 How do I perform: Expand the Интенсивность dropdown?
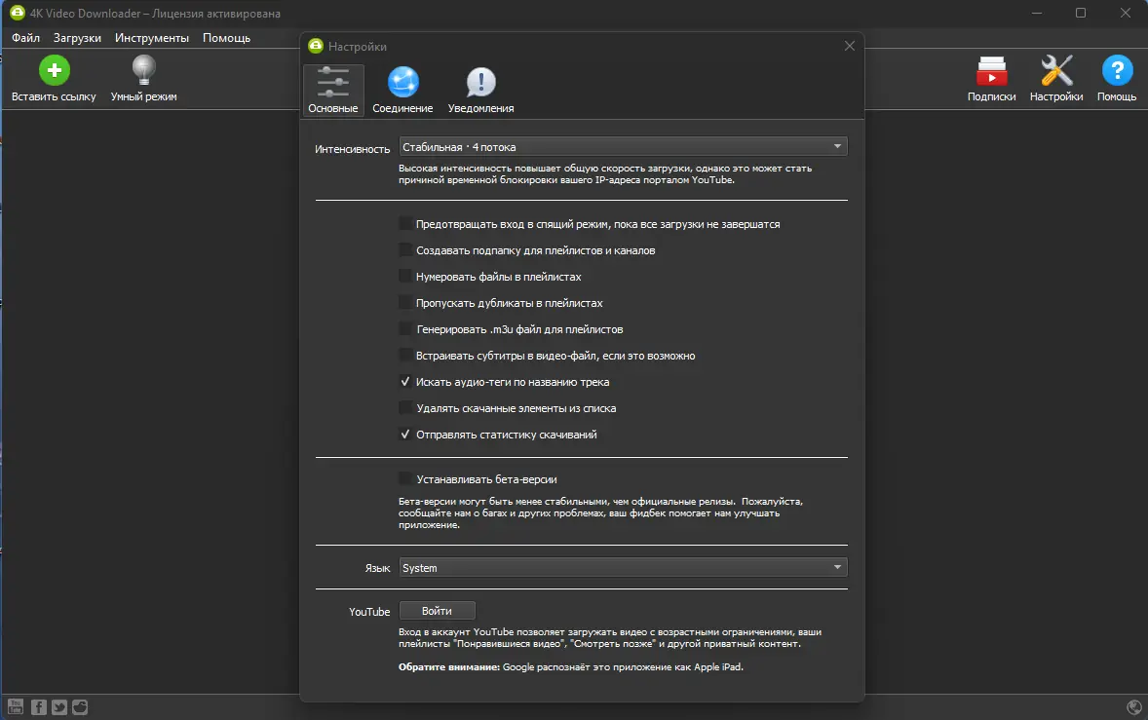[623, 147]
